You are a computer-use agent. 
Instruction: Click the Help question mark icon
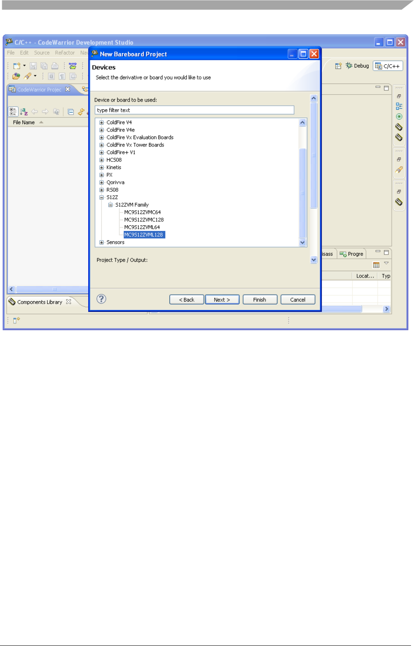pyautogui.click(x=101, y=299)
